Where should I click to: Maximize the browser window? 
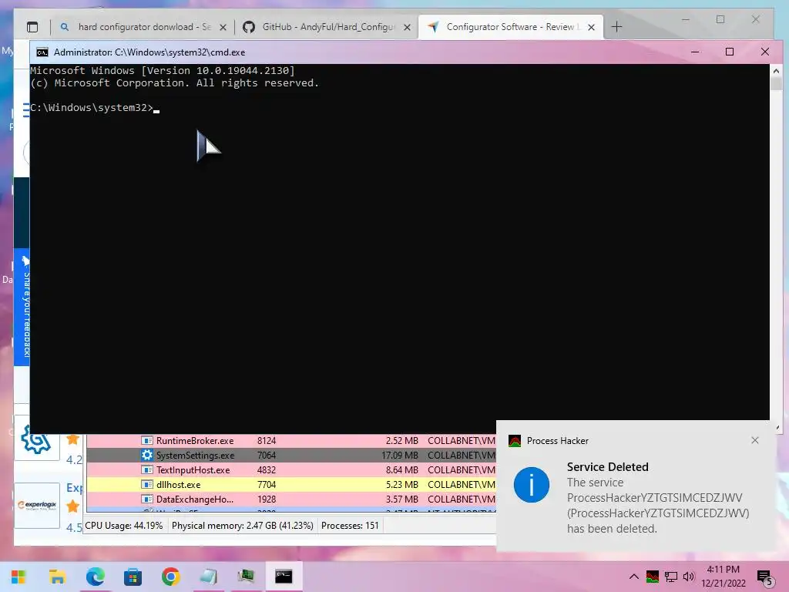click(x=720, y=19)
